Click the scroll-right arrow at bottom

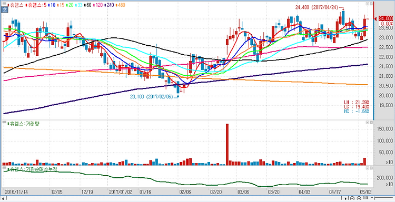(345, 198)
